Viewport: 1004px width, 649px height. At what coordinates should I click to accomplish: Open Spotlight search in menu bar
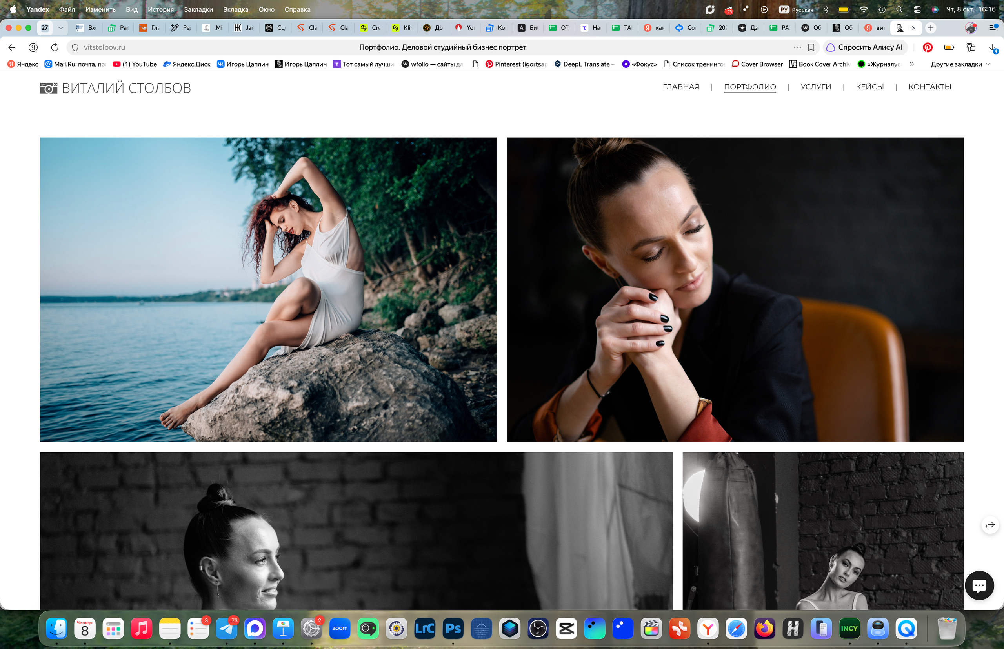(x=899, y=9)
